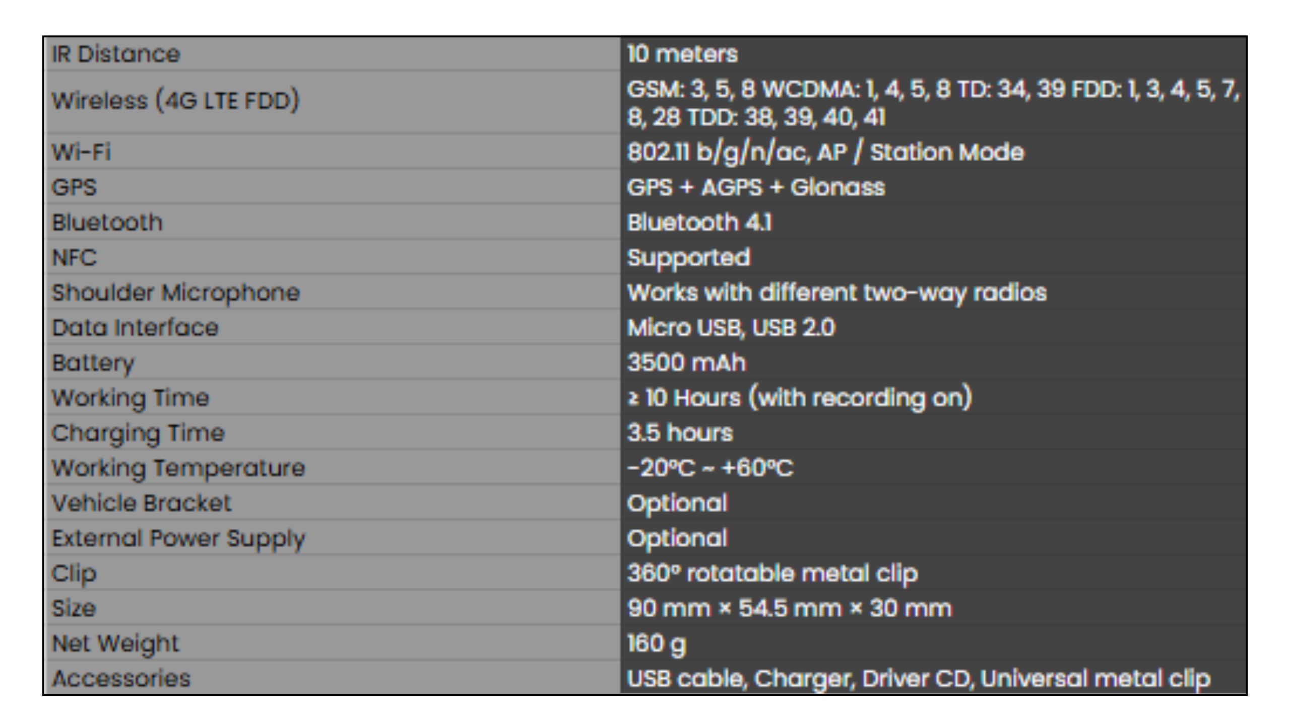1290x725 pixels.
Task: Click the 3500 mAh battery value
Action: click(686, 363)
